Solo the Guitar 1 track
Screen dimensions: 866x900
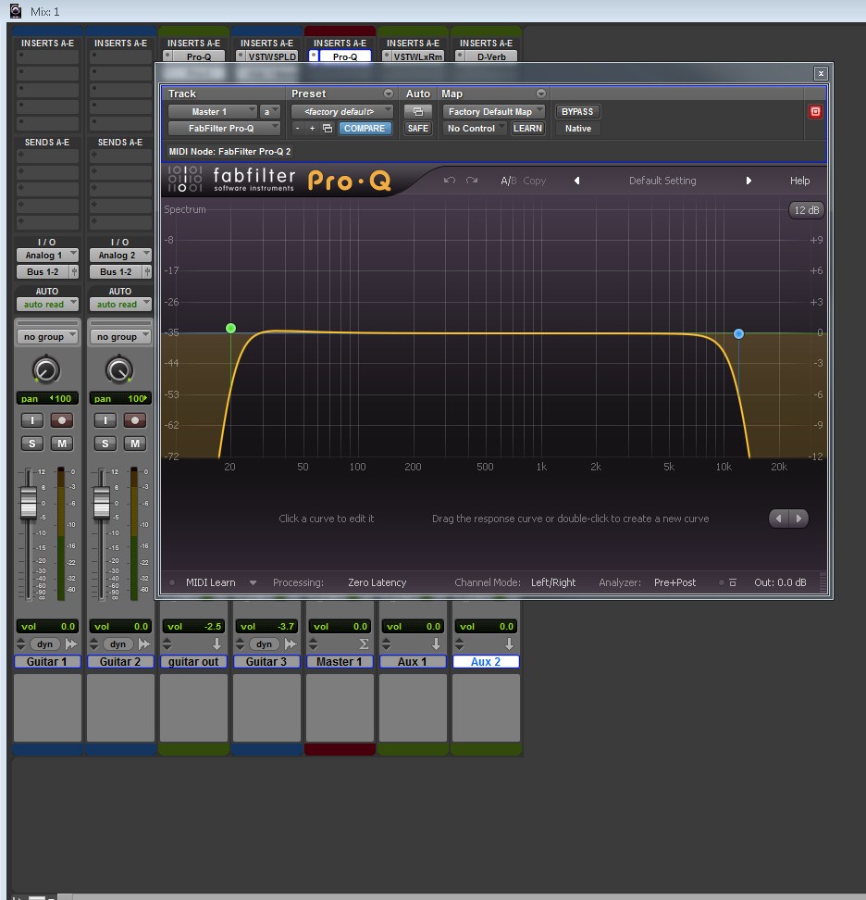[32, 444]
